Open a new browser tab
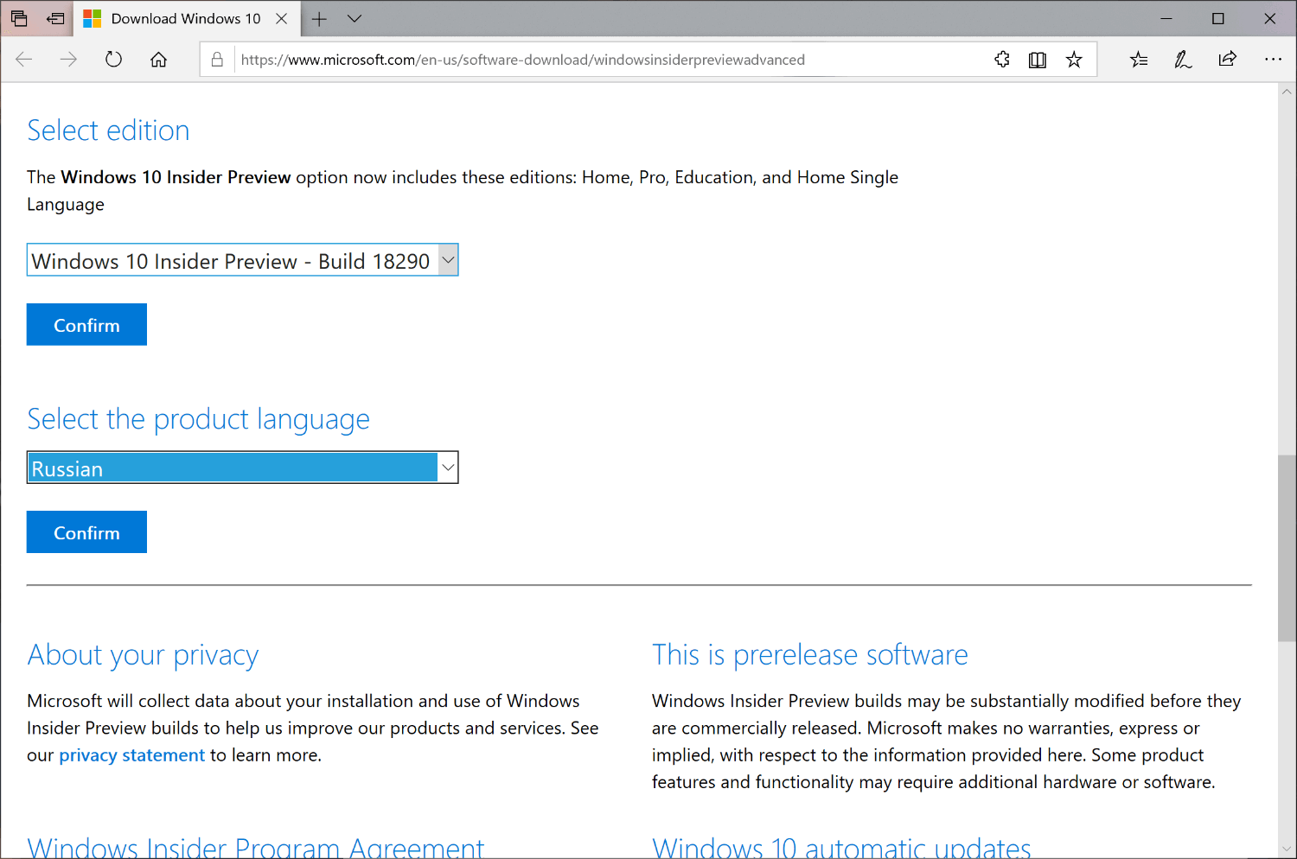This screenshot has height=859, width=1297. point(320,17)
